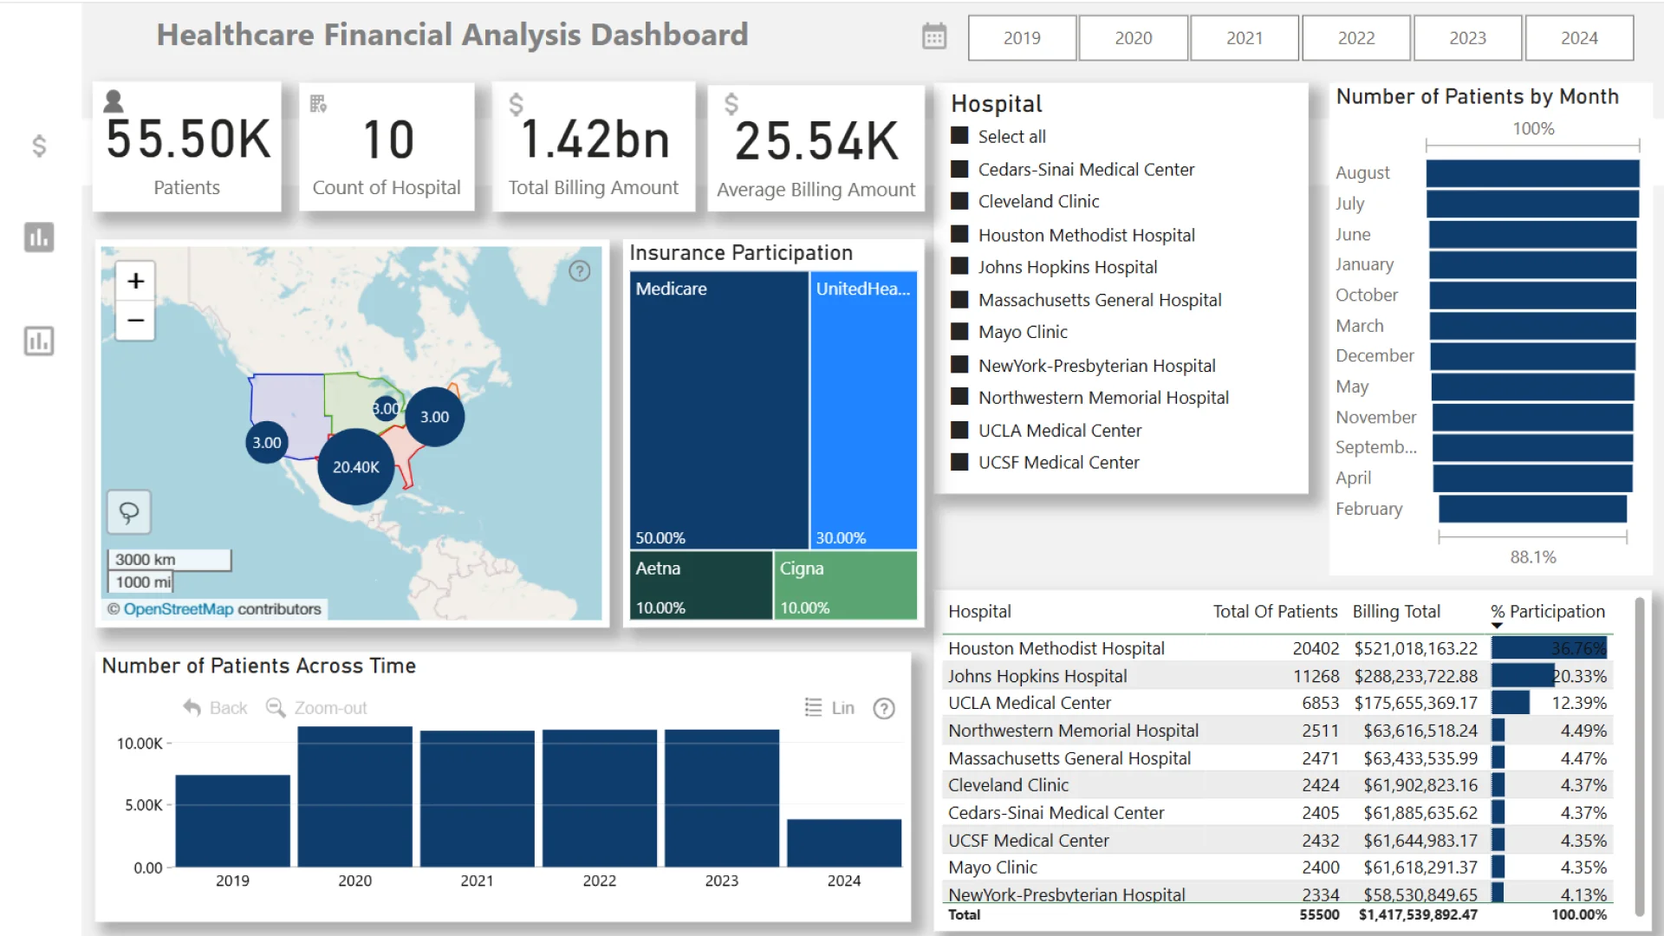Open the filled bar chart sidebar page
This screenshot has width=1664, height=936.
point(39,237)
